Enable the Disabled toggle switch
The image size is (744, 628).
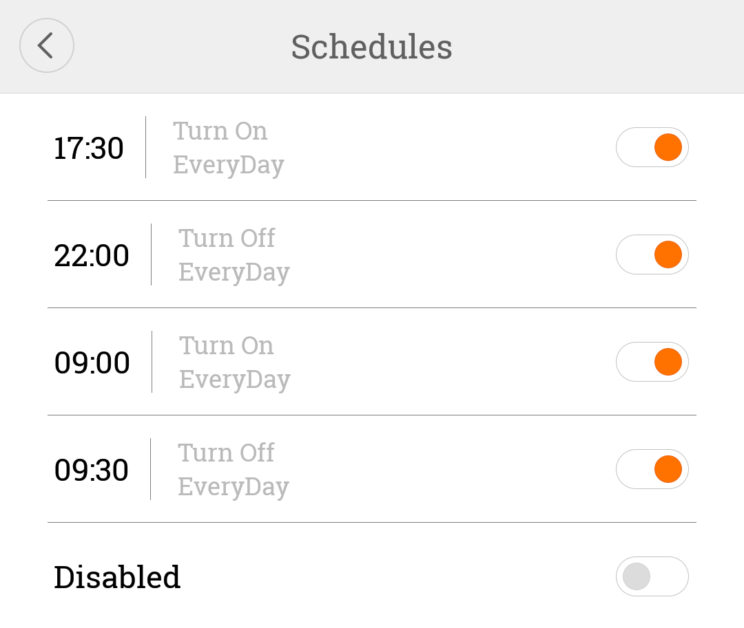[x=652, y=576]
